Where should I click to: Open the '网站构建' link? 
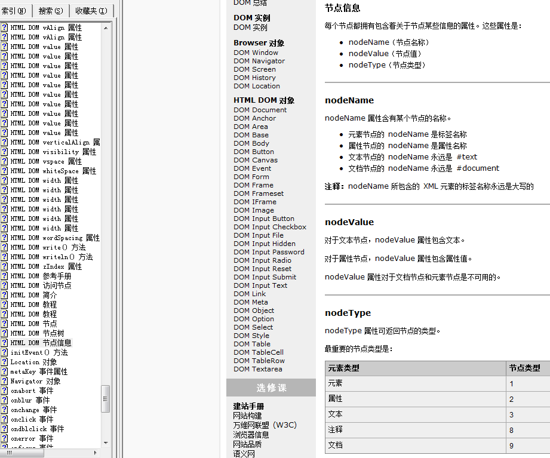[x=247, y=416]
